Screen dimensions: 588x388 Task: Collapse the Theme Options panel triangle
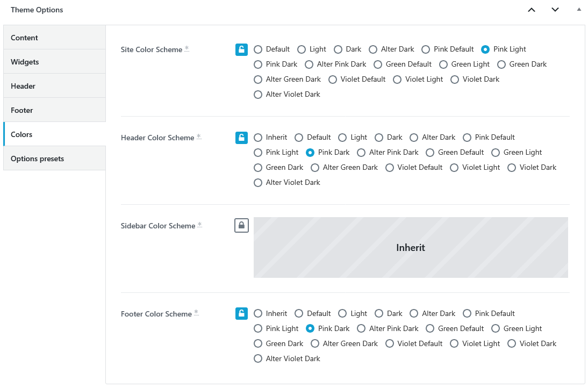pyautogui.click(x=579, y=10)
